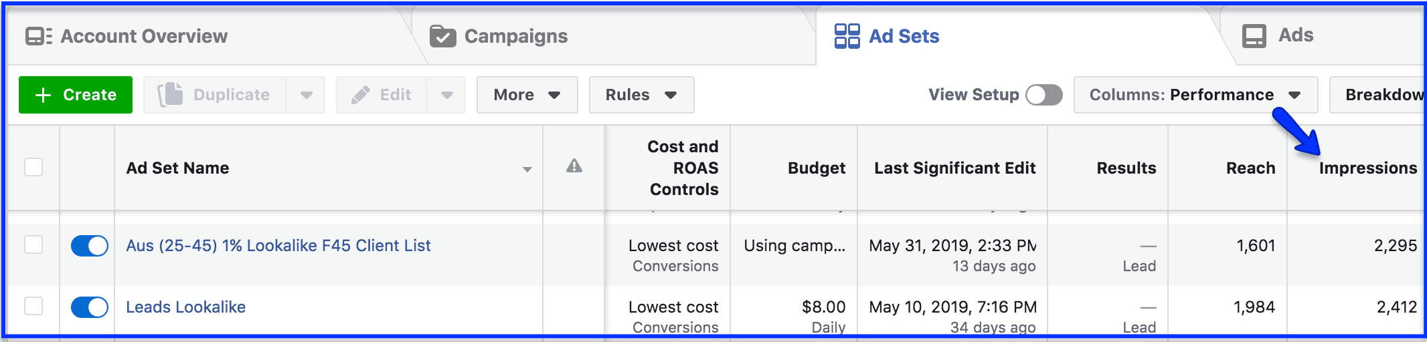Open the Account Overview tab

144,36
